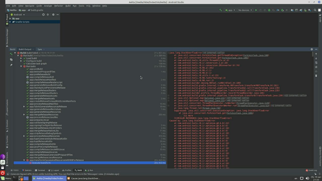Click the down arrow in the console toolbar
322x181 pixels.
pos(316,58)
